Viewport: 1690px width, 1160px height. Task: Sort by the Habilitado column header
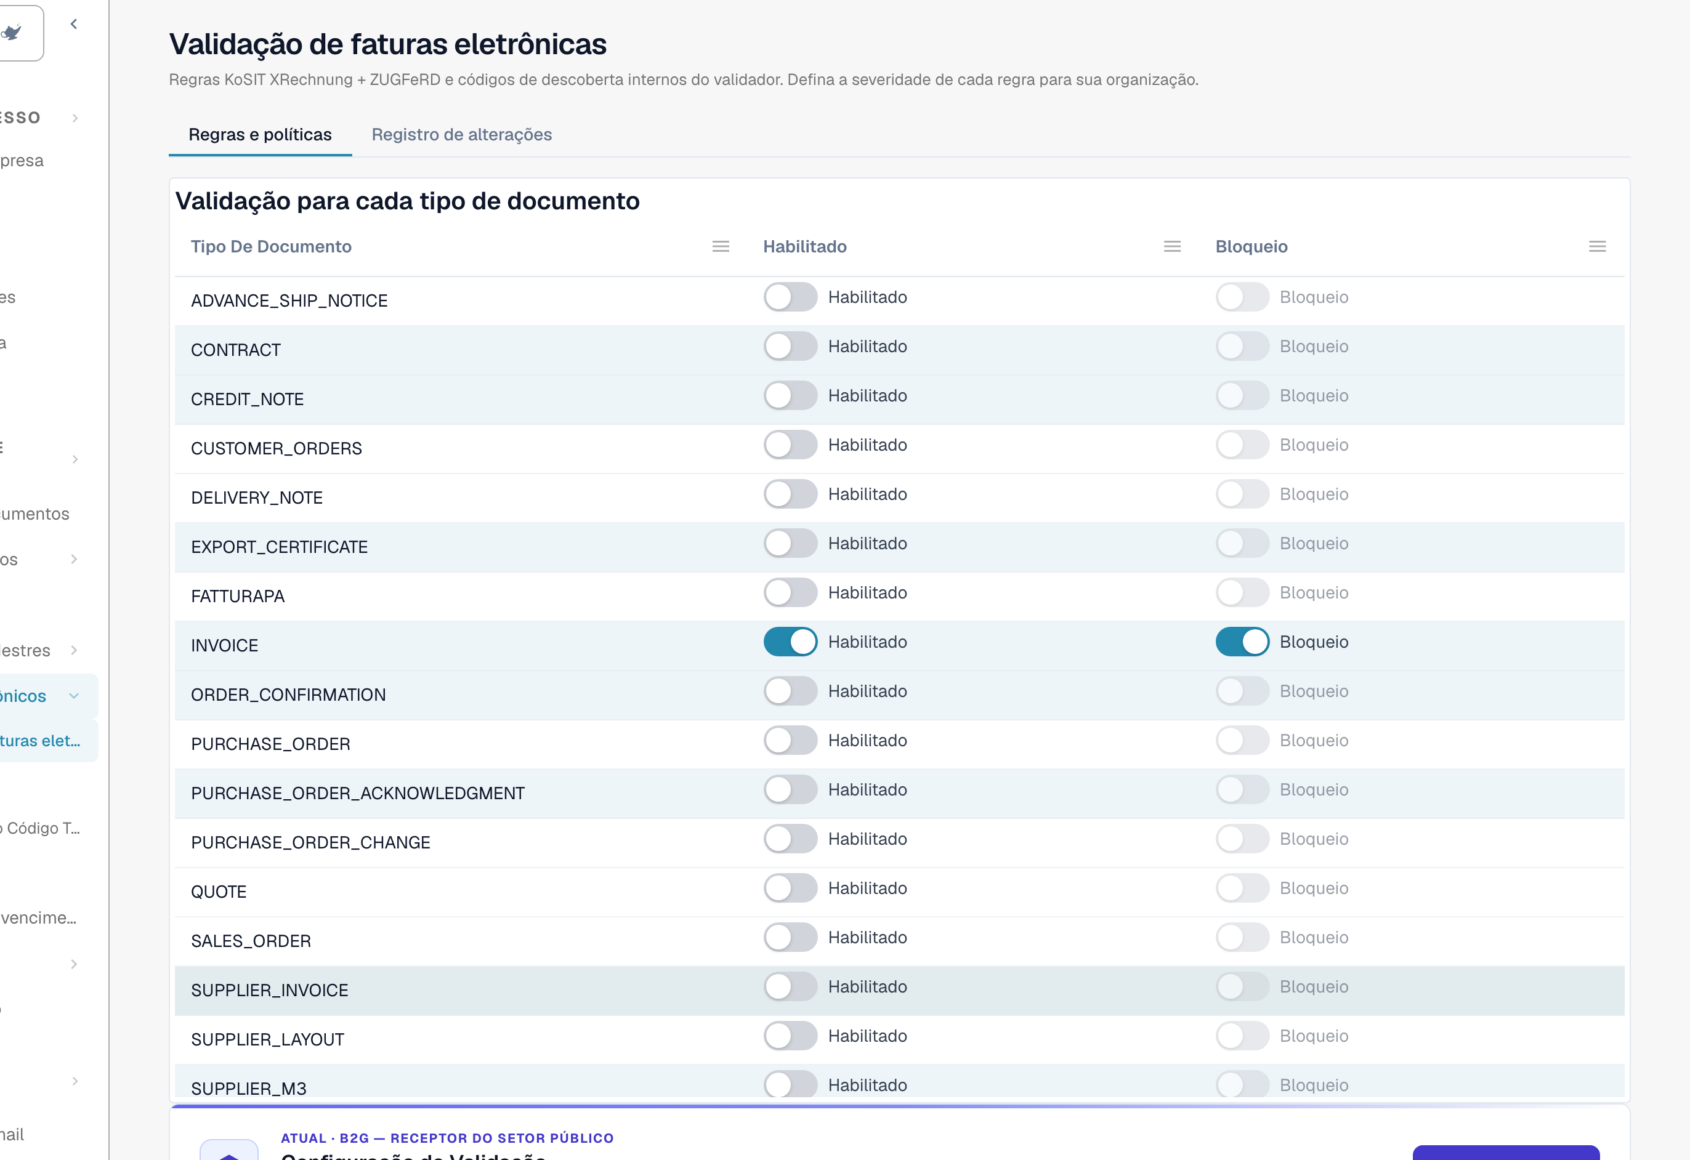(804, 246)
